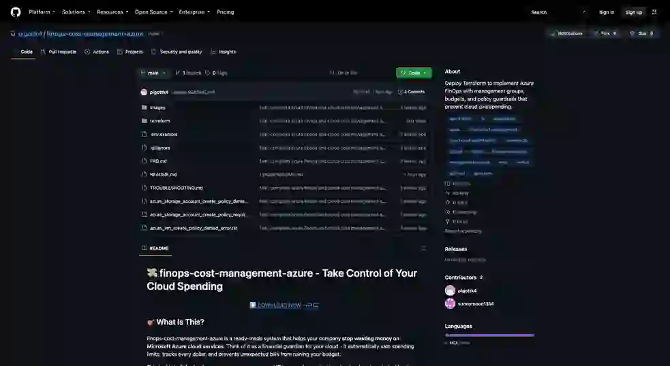Image resolution: width=670 pixels, height=366 pixels.
Task: View watching count in About sidebar
Action: (x=461, y=212)
